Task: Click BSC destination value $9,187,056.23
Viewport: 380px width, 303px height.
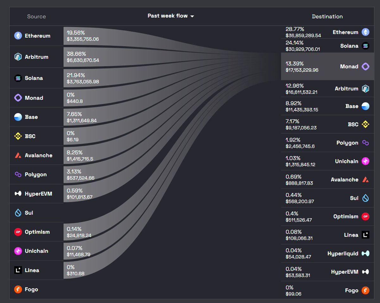Action: (301, 128)
